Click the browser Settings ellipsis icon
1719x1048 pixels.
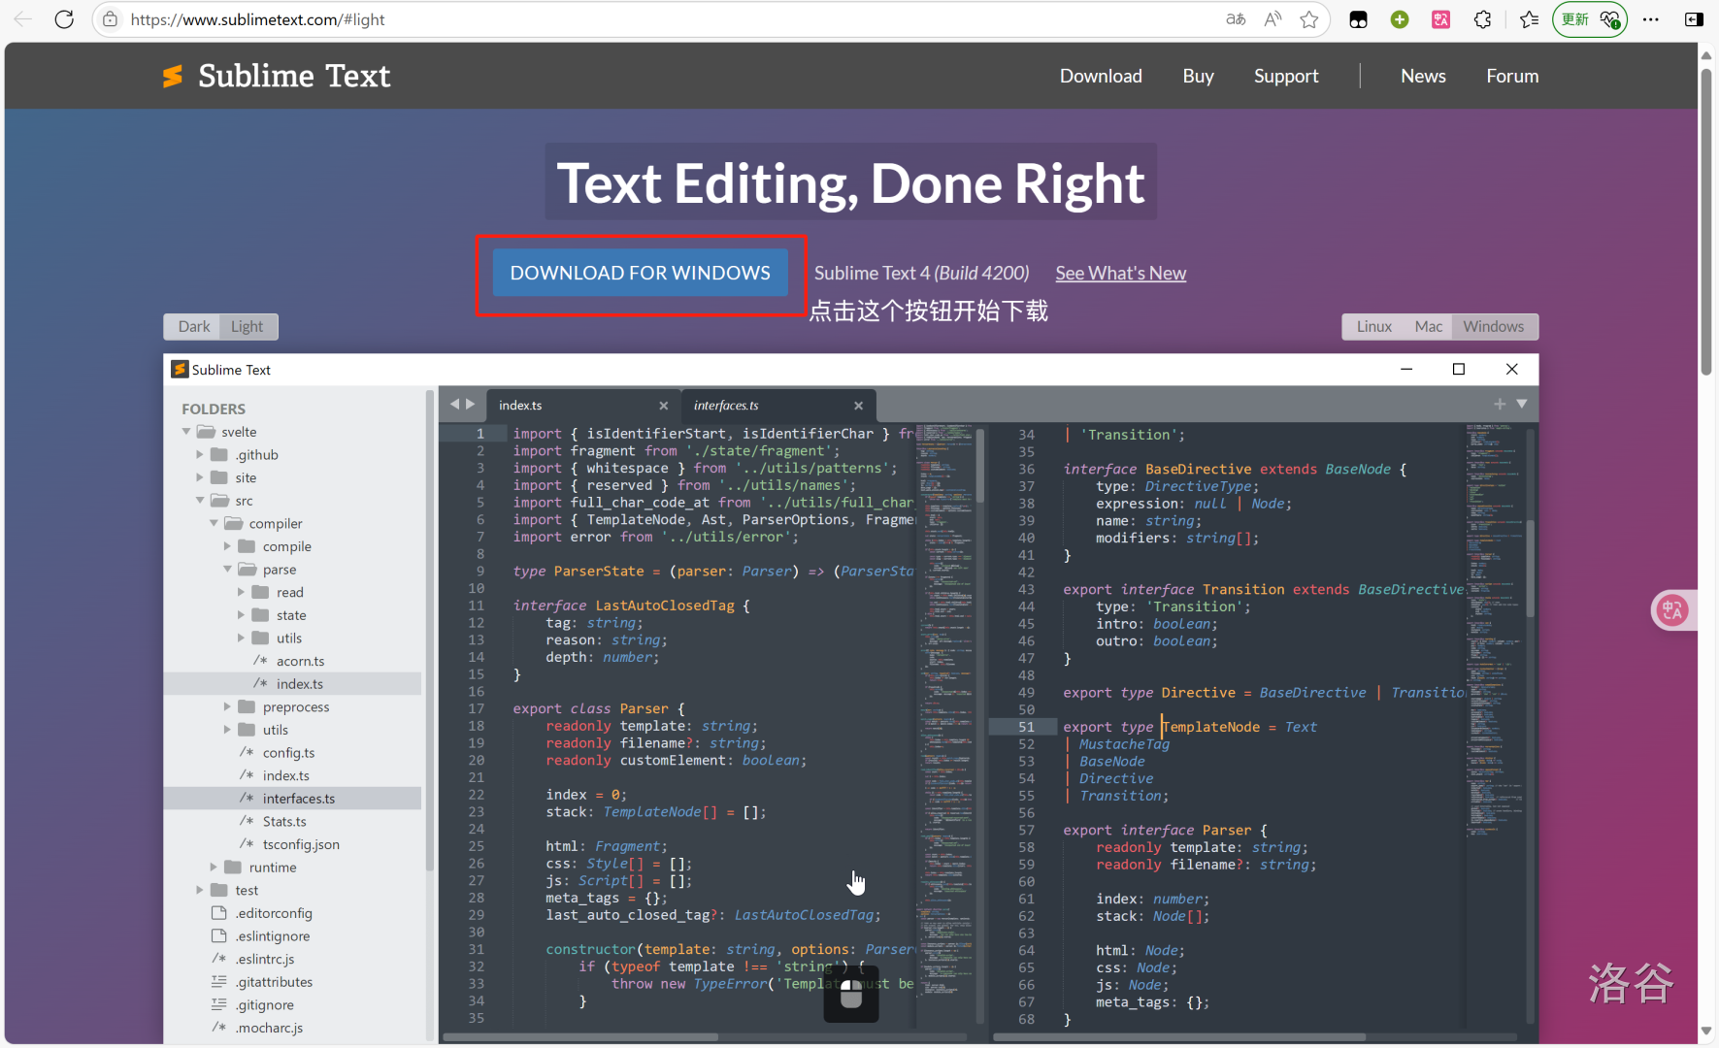coord(1652,18)
